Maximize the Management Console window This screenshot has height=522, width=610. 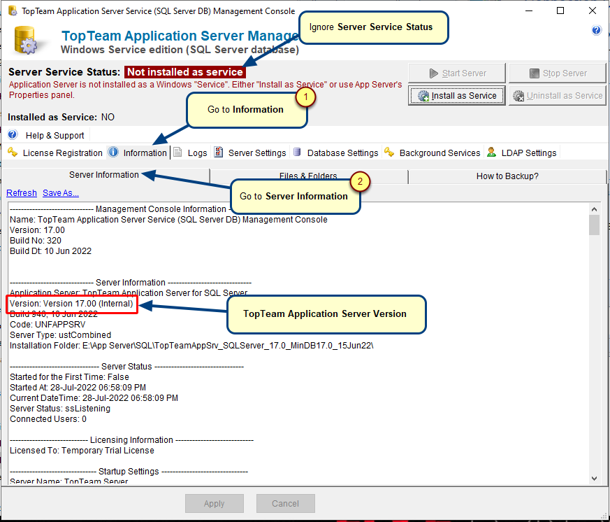pyautogui.click(x=560, y=11)
